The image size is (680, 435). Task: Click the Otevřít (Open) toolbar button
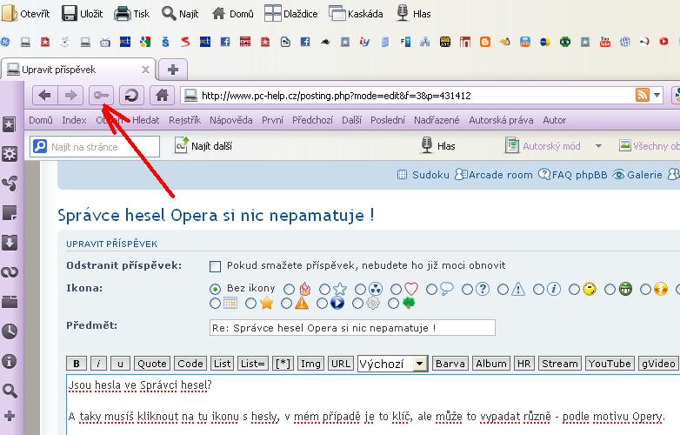26,13
